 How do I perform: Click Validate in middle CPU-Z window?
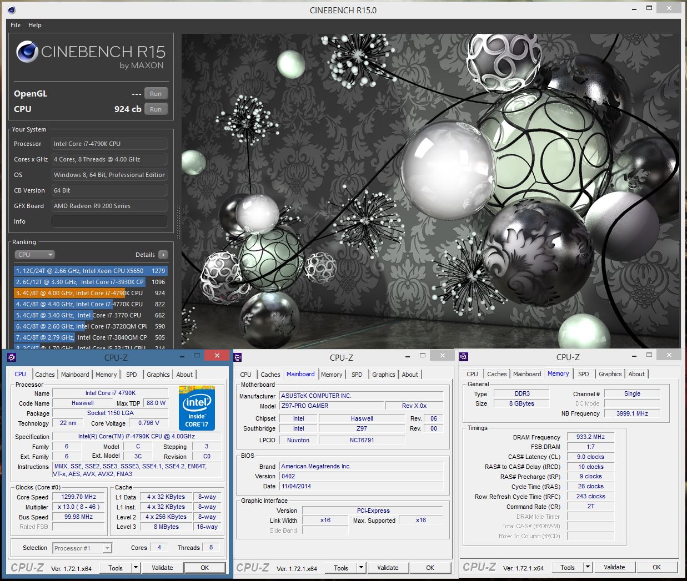coord(388,568)
